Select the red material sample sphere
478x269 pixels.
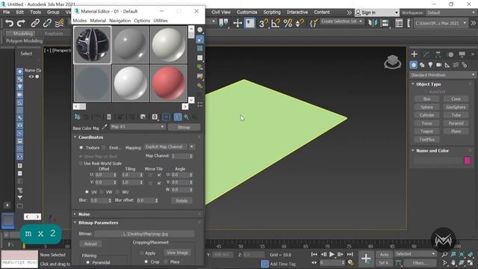point(169,83)
